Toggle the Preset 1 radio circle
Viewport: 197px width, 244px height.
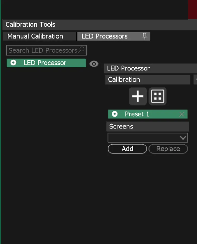point(115,114)
